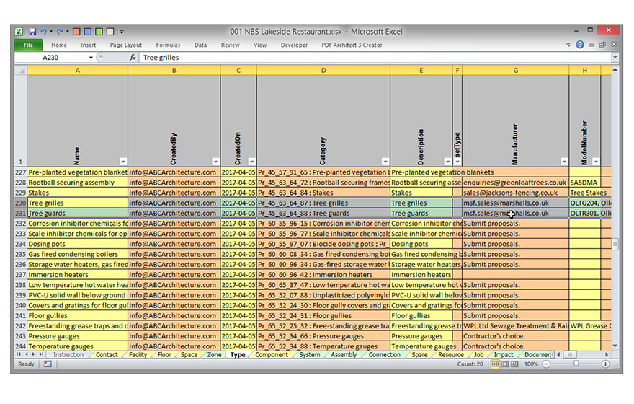Open the ModelNumber column filter dropdown
This screenshot has height=404, width=634.
tap(596, 162)
